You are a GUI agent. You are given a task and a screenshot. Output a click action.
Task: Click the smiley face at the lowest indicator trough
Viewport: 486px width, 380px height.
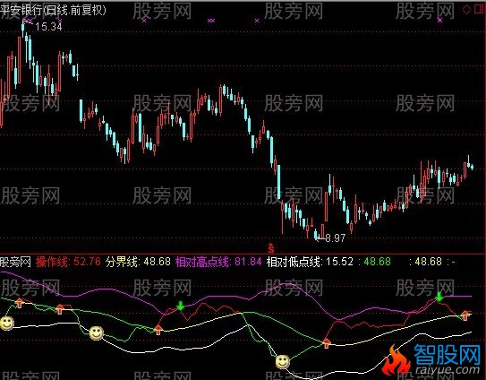coord(282,362)
